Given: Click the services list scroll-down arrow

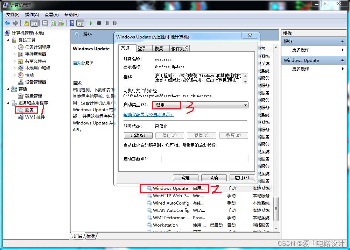Looking at the screenshot, I should click(276, 229).
